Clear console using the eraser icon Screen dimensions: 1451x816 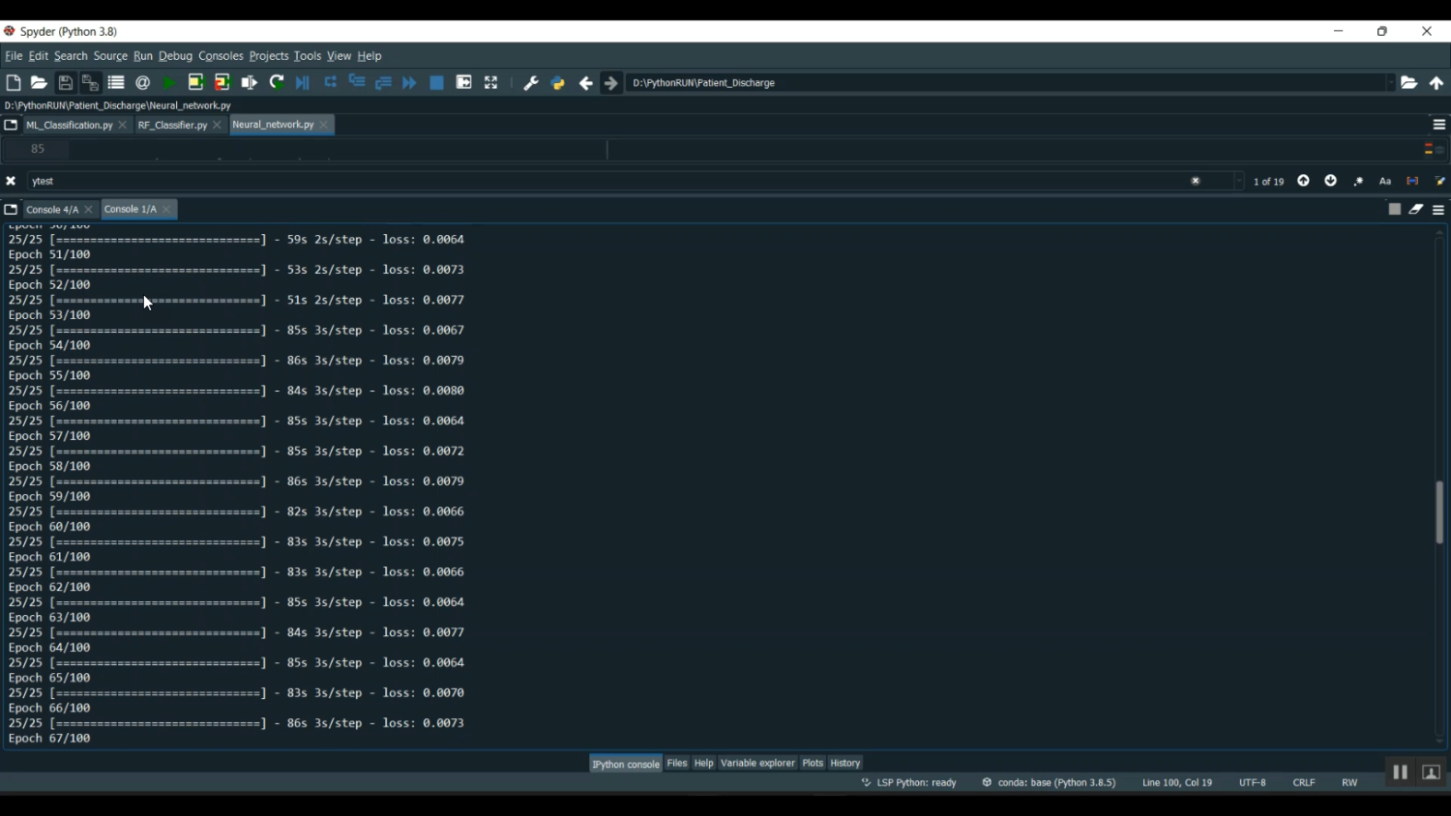coord(1416,209)
